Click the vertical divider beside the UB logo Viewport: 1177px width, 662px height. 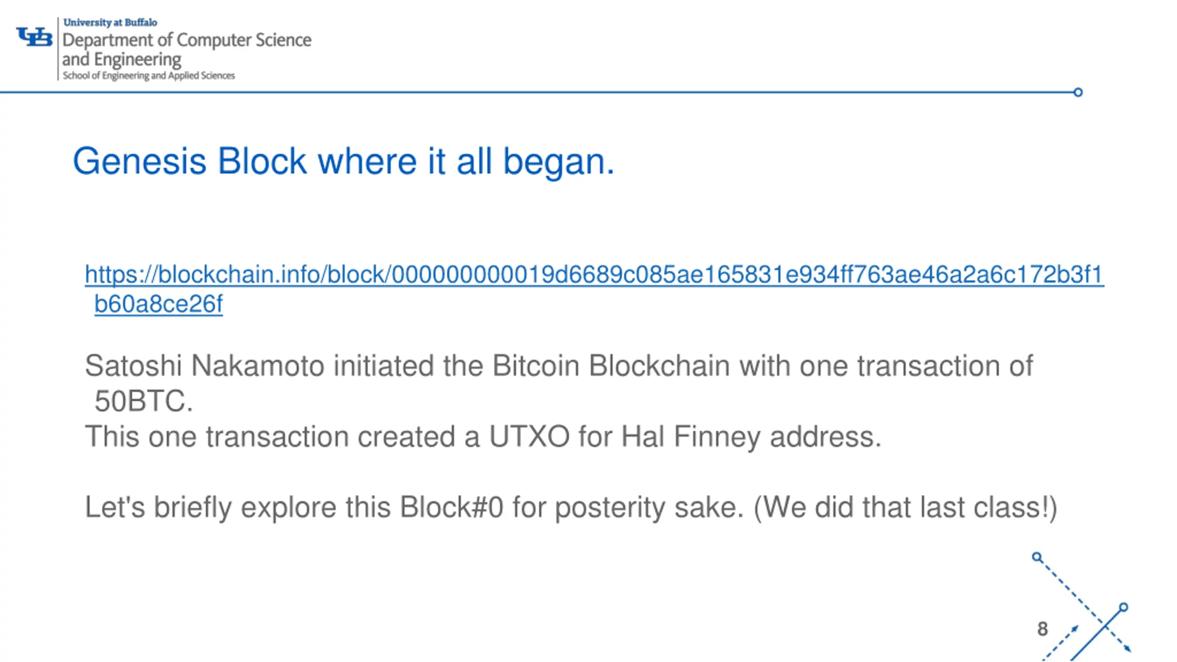pos(58,49)
